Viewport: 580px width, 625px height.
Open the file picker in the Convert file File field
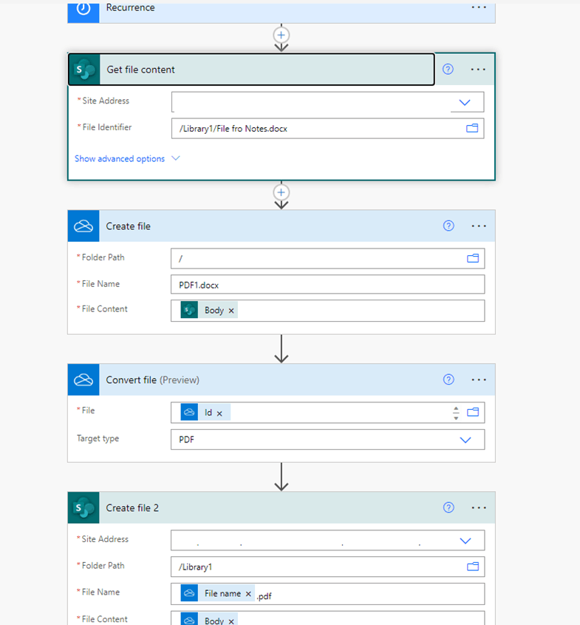pos(473,412)
